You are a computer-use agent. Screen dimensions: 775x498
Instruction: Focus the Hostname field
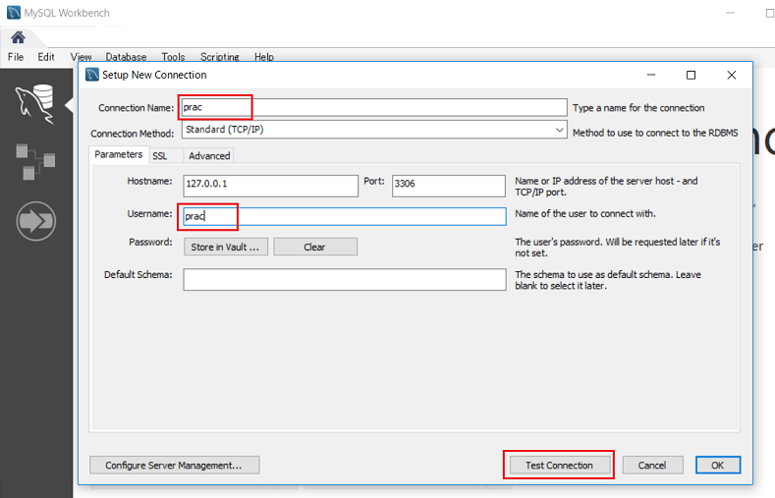pos(270,186)
